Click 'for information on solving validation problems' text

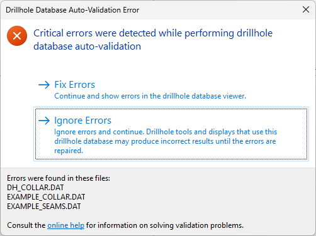165,225
